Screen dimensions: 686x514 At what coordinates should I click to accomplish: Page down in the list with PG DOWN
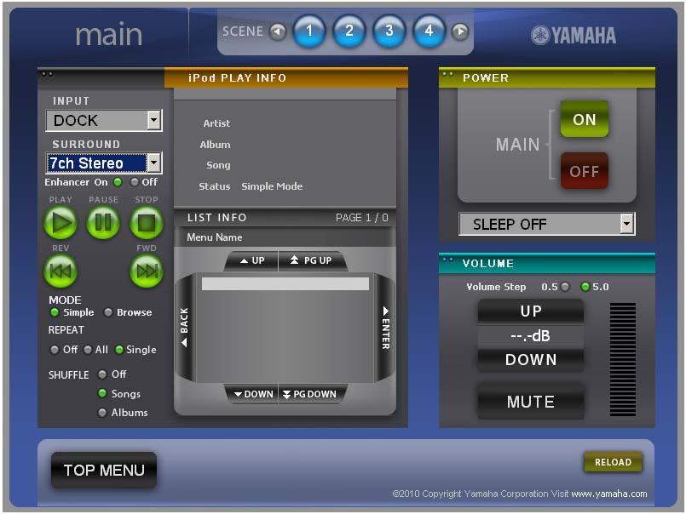(312, 394)
